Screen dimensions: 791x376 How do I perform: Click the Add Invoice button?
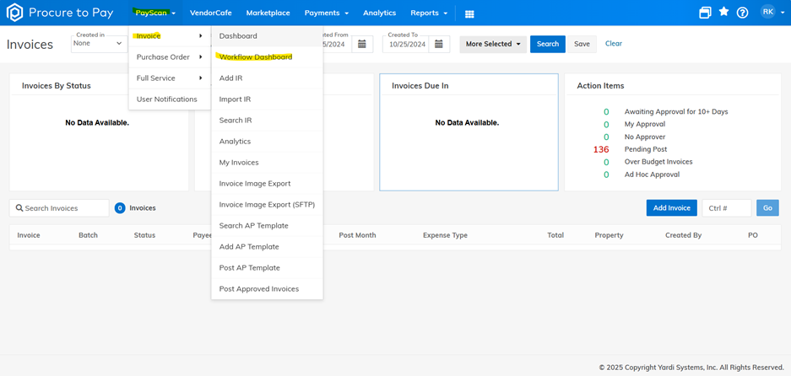tap(671, 208)
